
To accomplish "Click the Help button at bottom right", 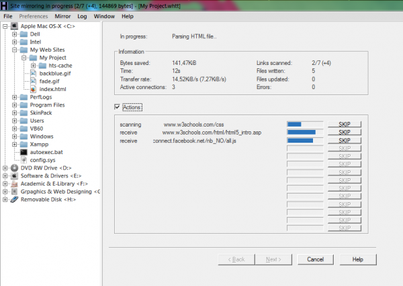I will [358, 259].
